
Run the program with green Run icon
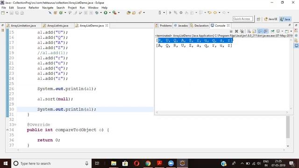(106, 13)
